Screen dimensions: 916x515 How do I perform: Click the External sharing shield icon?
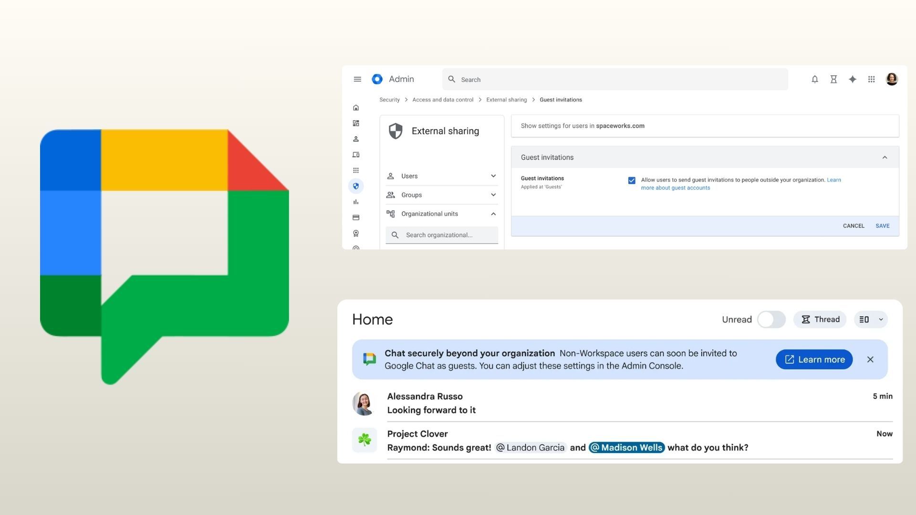pyautogui.click(x=396, y=131)
